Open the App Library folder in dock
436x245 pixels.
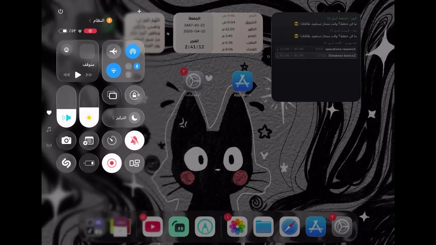coord(94,227)
